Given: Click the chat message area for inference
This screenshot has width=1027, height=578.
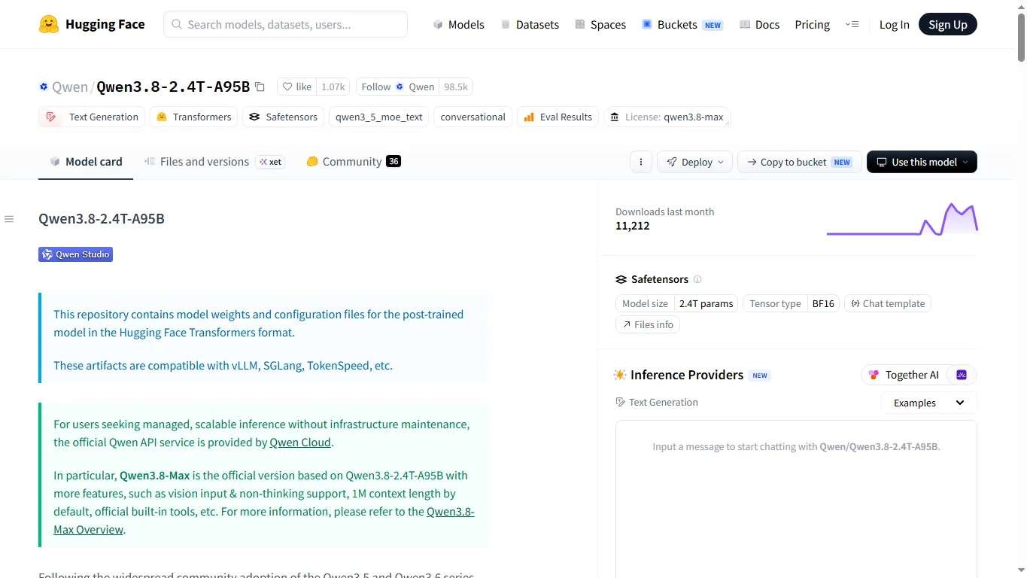Looking at the screenshot, I should click(796, 499).
